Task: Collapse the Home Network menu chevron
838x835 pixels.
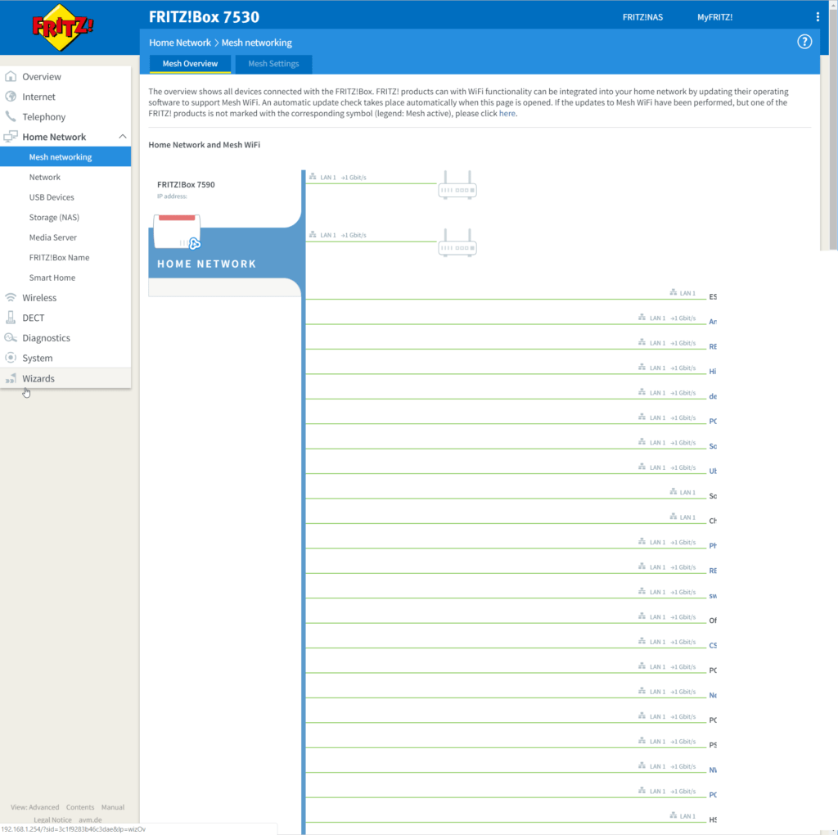Action: click(122, 137)
